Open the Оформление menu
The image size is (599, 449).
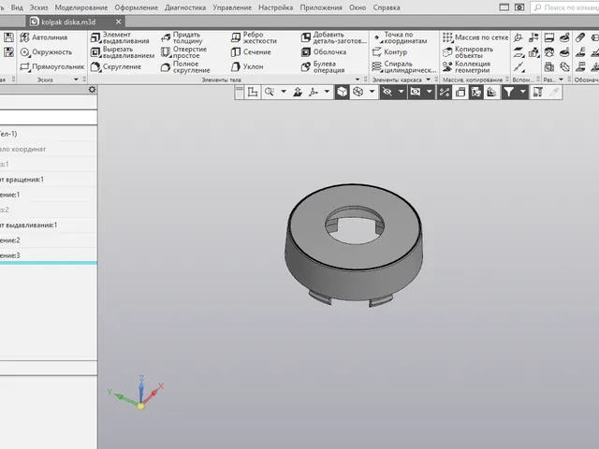point(137,7)
